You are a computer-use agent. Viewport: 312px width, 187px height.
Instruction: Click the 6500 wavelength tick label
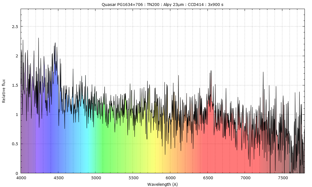(x=208, y=178)
